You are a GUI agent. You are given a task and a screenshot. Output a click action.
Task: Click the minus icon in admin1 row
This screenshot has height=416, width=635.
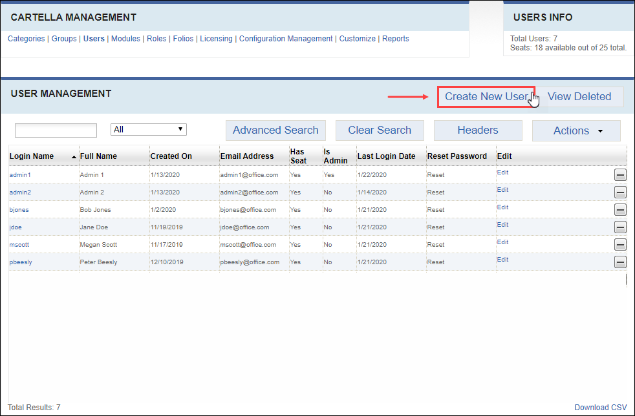[620, 175]
